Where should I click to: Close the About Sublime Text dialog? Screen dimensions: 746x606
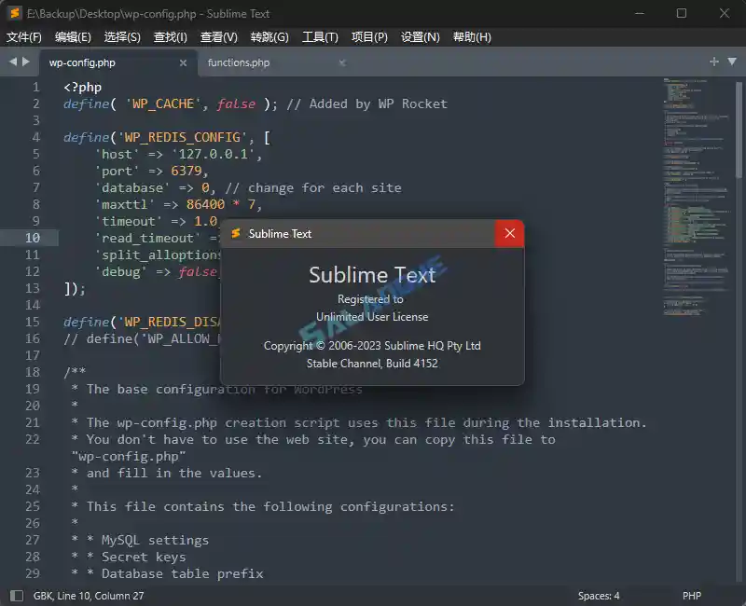[509, 234]
